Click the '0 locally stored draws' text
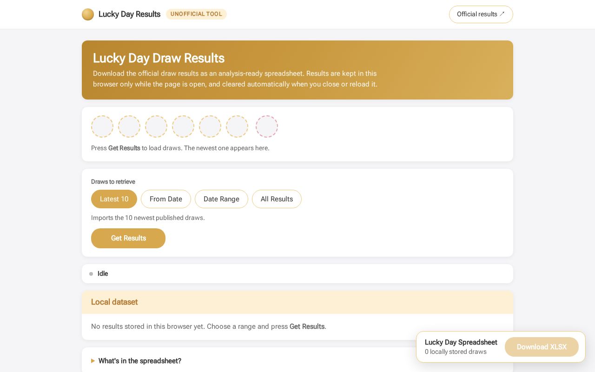Image resolution: width=595 pixels, height=372 pixels. [x=456, y=352]
